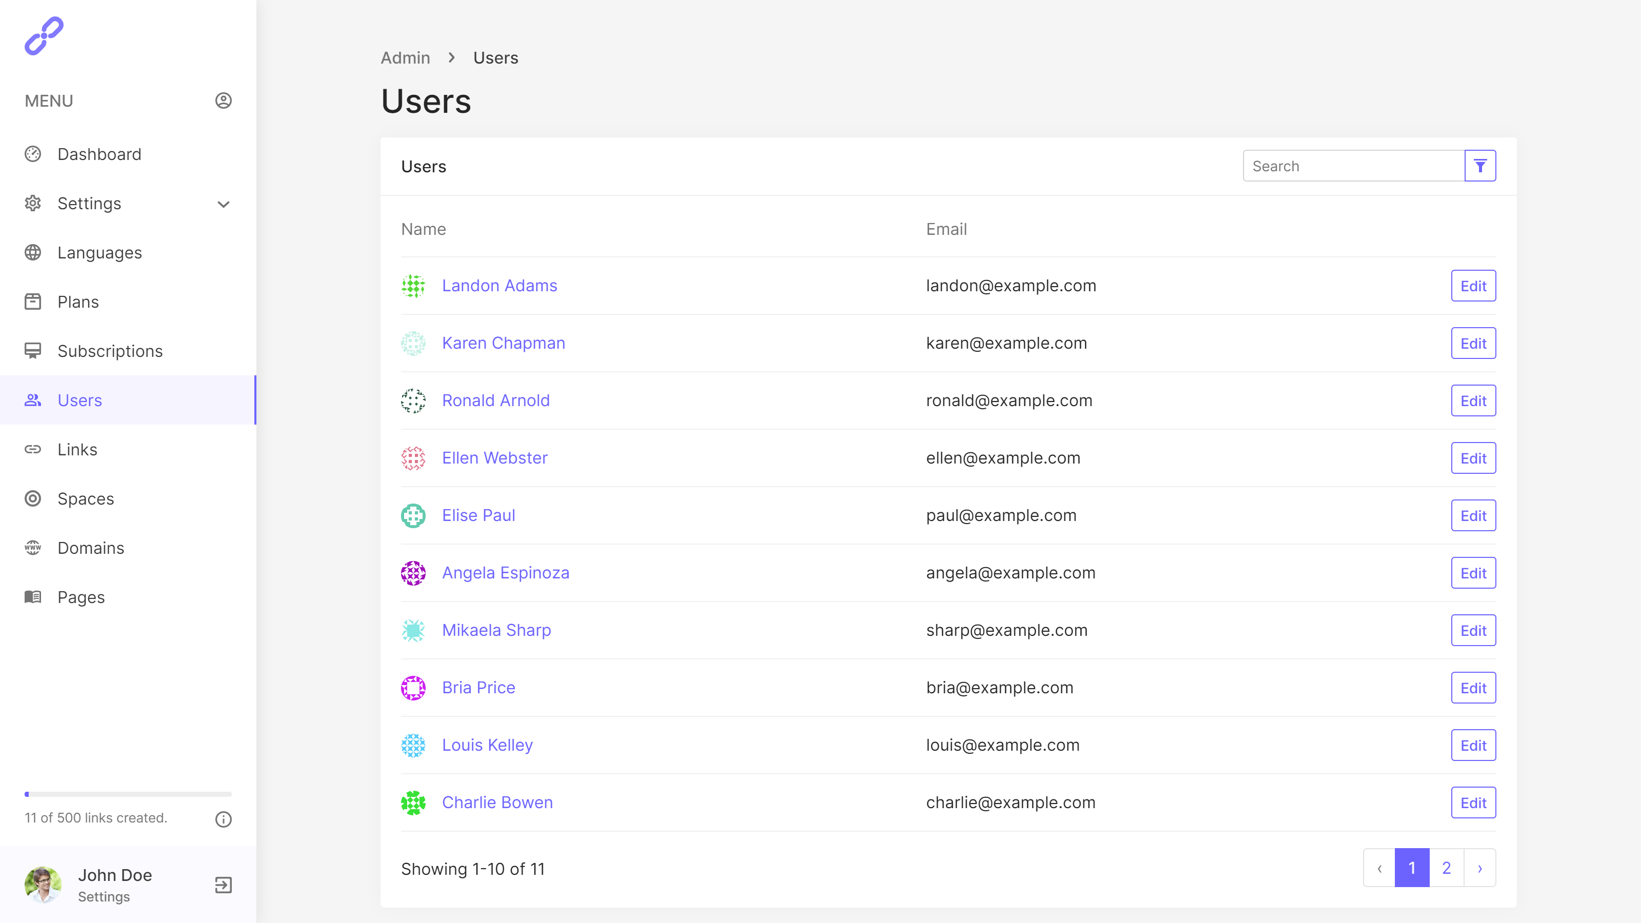Expand the Settings menu chevron

coord(223,205)
